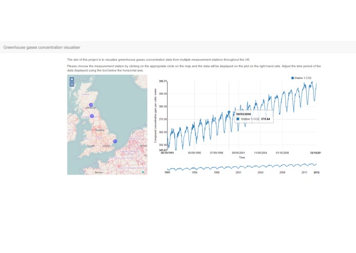Click the 399.71 y-axis maximum label
Screen dimensions: 356x253
162,81
